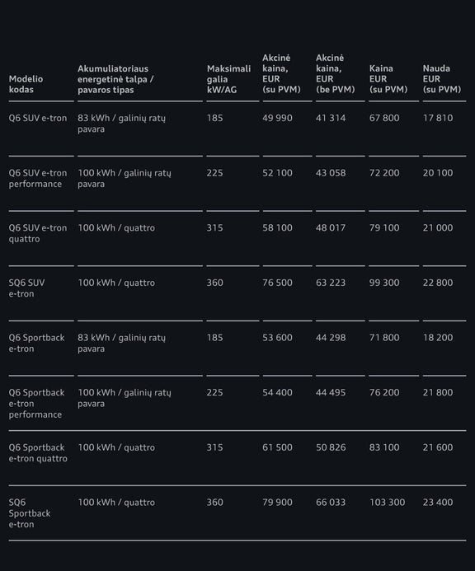Select the Modelio kodas column header
Screen dimensions: 475x571
[x=26, y=84]
